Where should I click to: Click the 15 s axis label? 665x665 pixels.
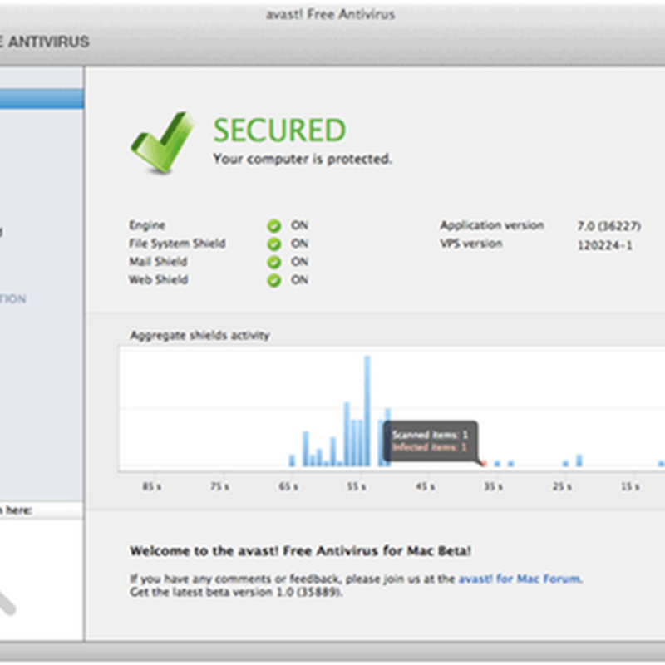pyautogui.click(x=630, y=486)
